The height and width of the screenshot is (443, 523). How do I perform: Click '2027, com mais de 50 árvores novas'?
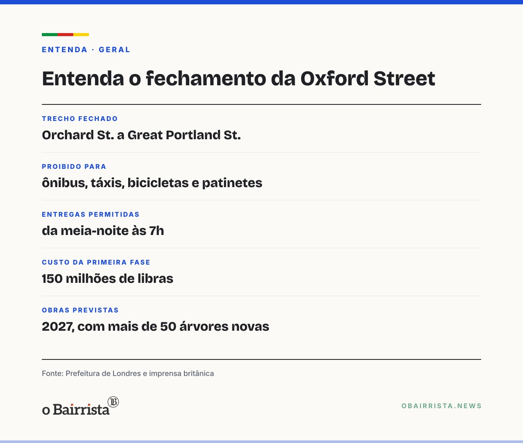156,327
